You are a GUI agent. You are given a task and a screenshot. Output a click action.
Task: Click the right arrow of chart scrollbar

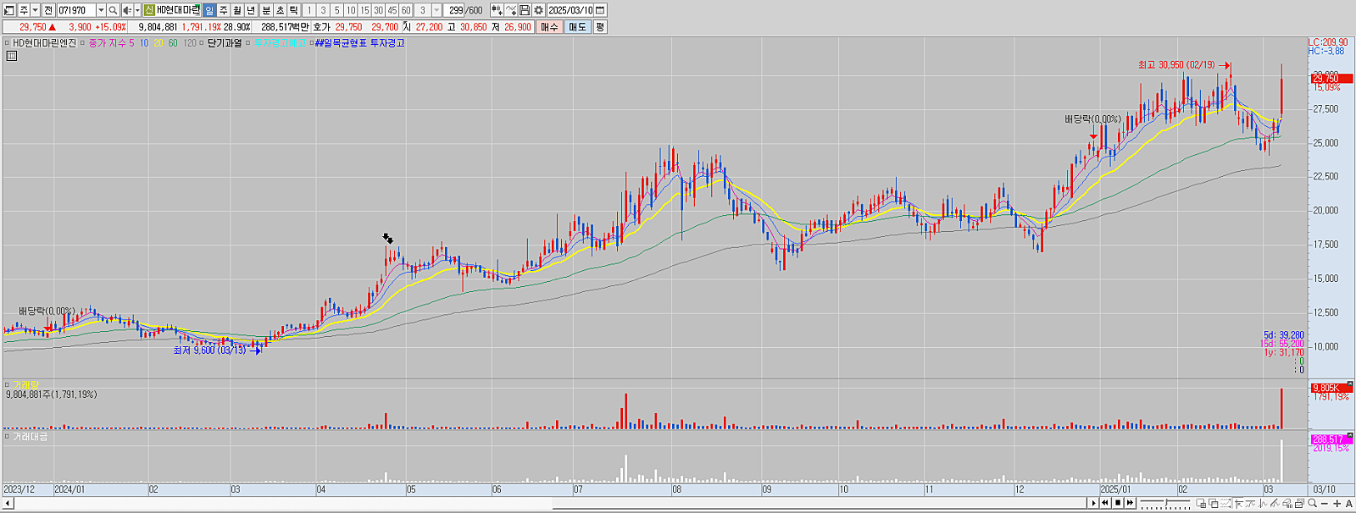(1093, 503)
